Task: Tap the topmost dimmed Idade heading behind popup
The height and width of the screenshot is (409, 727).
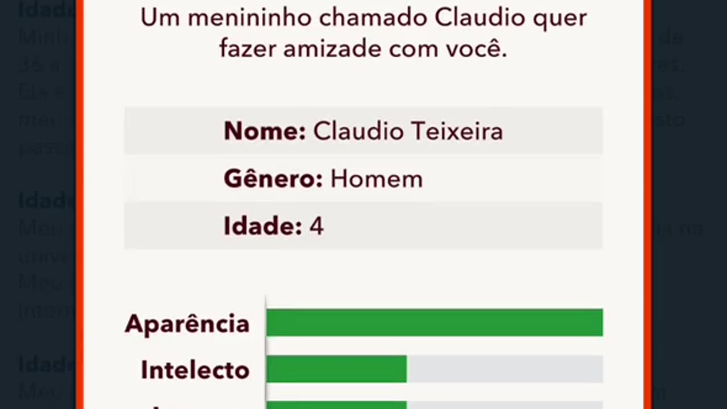Action: pyautogui.click(x=47, y=9)
